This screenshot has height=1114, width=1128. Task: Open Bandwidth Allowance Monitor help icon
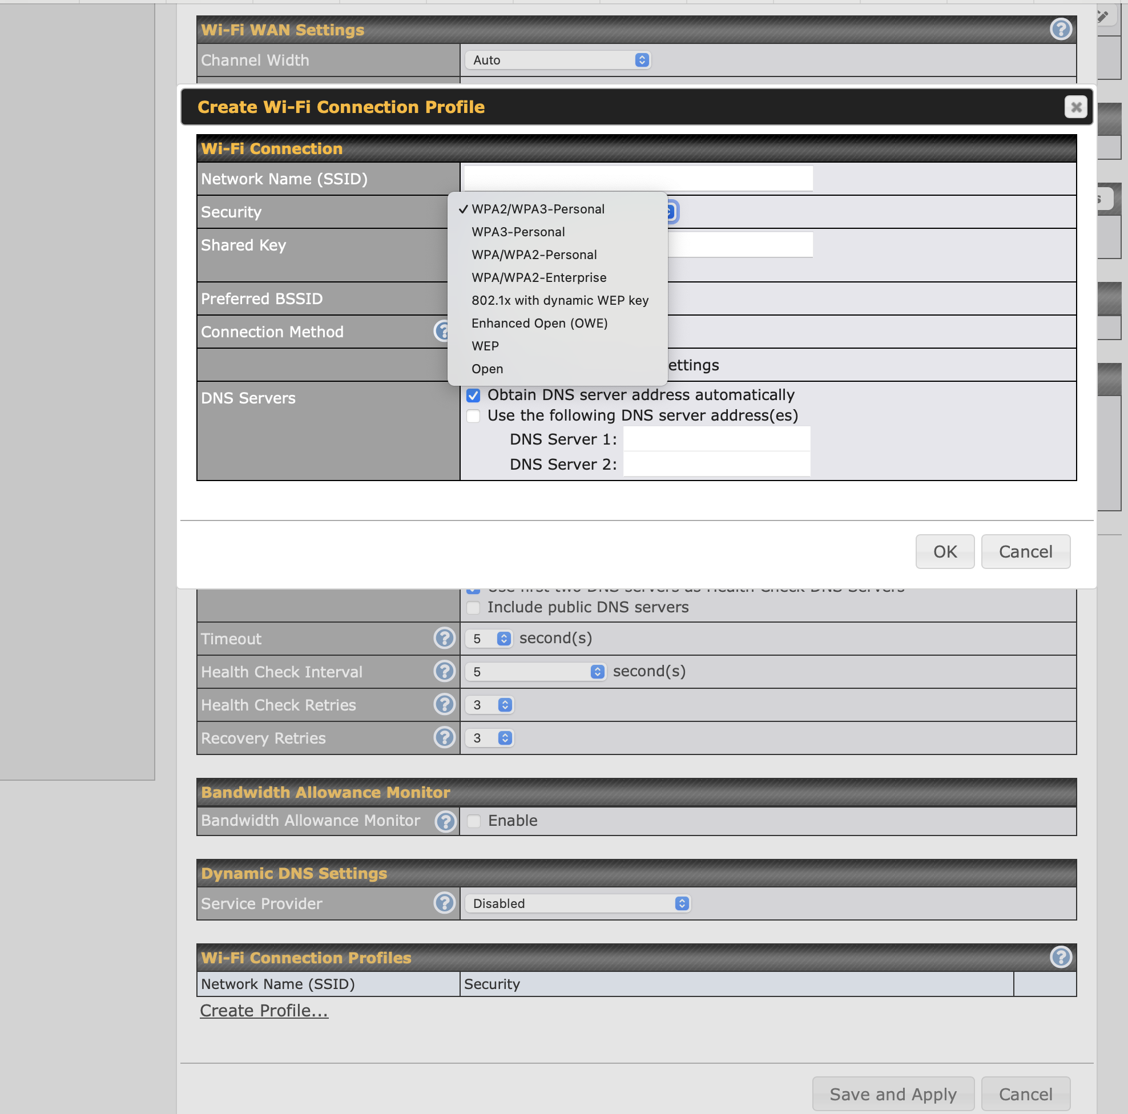[x=445, y=821]
